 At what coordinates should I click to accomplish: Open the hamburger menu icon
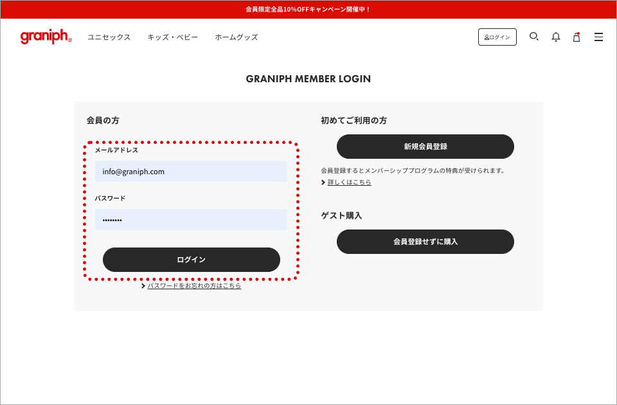coord(598,37)
